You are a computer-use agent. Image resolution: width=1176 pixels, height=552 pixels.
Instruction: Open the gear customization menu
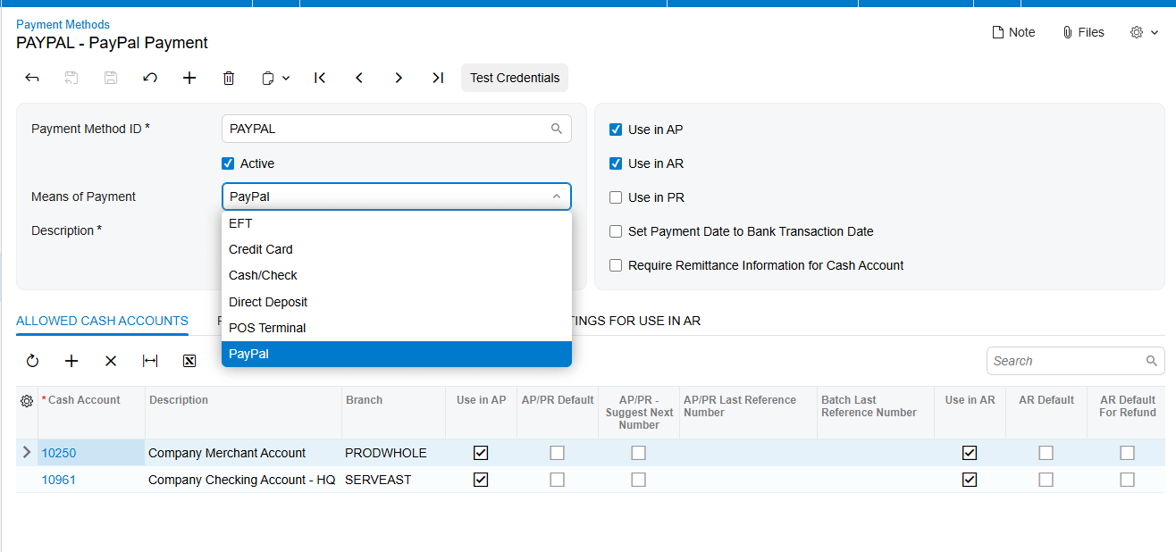(x=1144, y=32)
